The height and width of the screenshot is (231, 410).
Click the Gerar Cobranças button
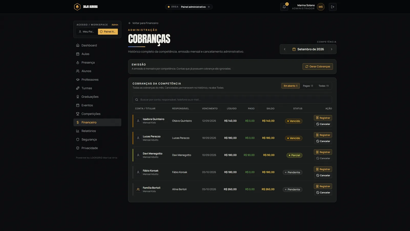pos(318,66)
